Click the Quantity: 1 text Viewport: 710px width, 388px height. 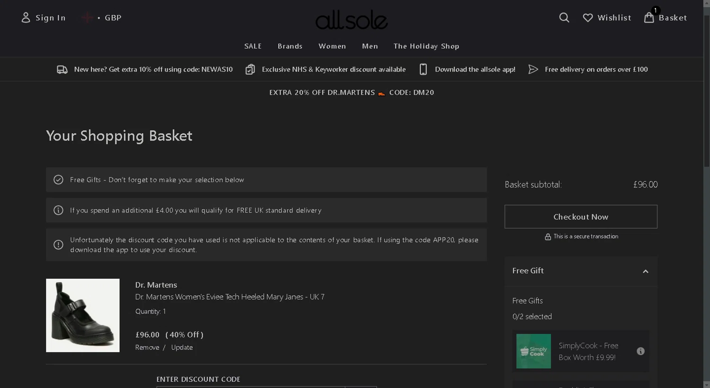click(x=151, y=311)
